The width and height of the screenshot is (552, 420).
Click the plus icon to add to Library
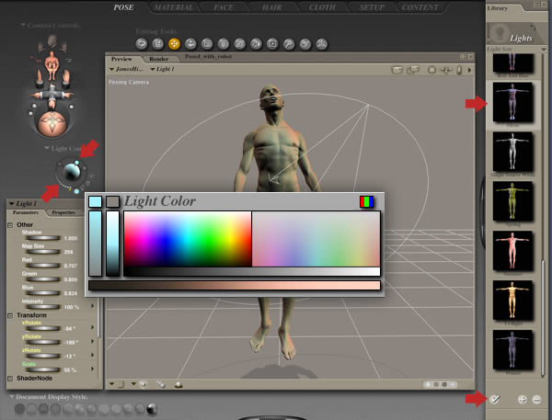[523, 400]
